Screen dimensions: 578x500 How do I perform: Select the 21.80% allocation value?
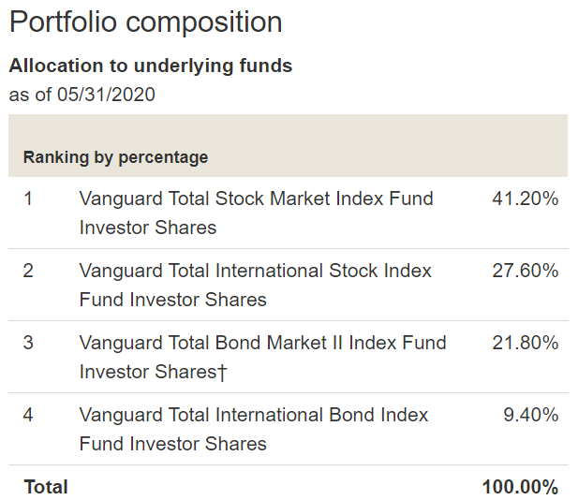[x=525, y=343]
